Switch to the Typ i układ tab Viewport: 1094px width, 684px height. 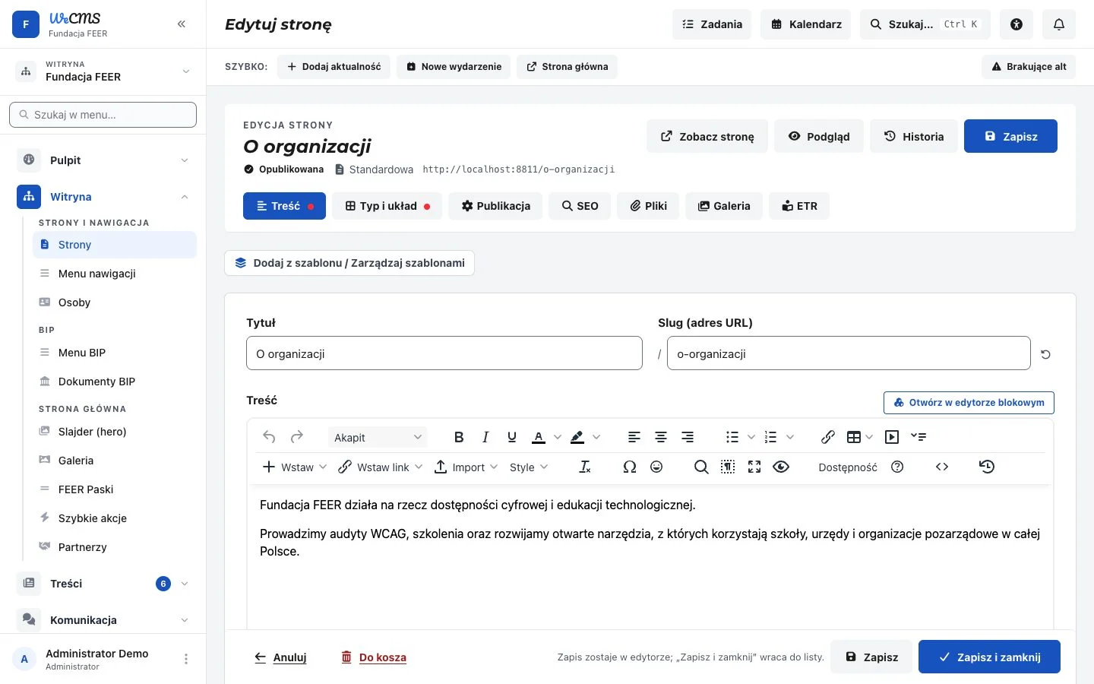387,206
